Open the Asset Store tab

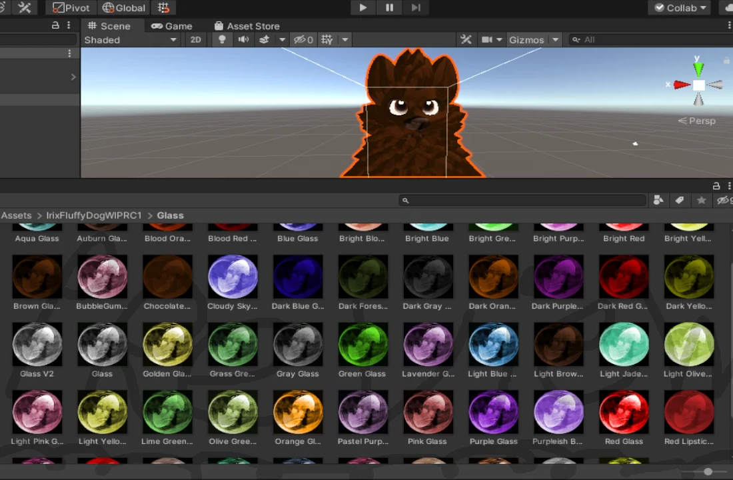coord(247,26)
